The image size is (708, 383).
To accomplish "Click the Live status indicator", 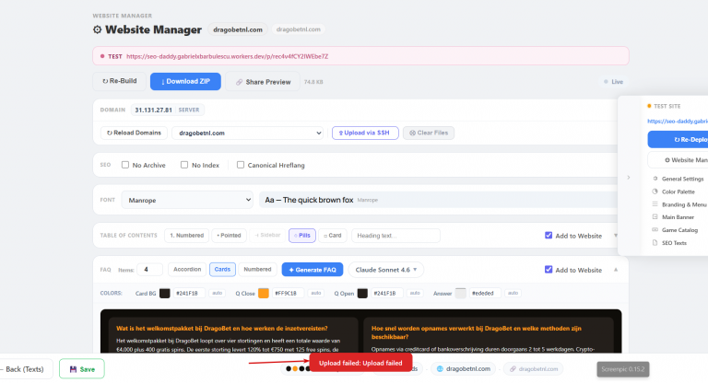I will coord(614,82).
